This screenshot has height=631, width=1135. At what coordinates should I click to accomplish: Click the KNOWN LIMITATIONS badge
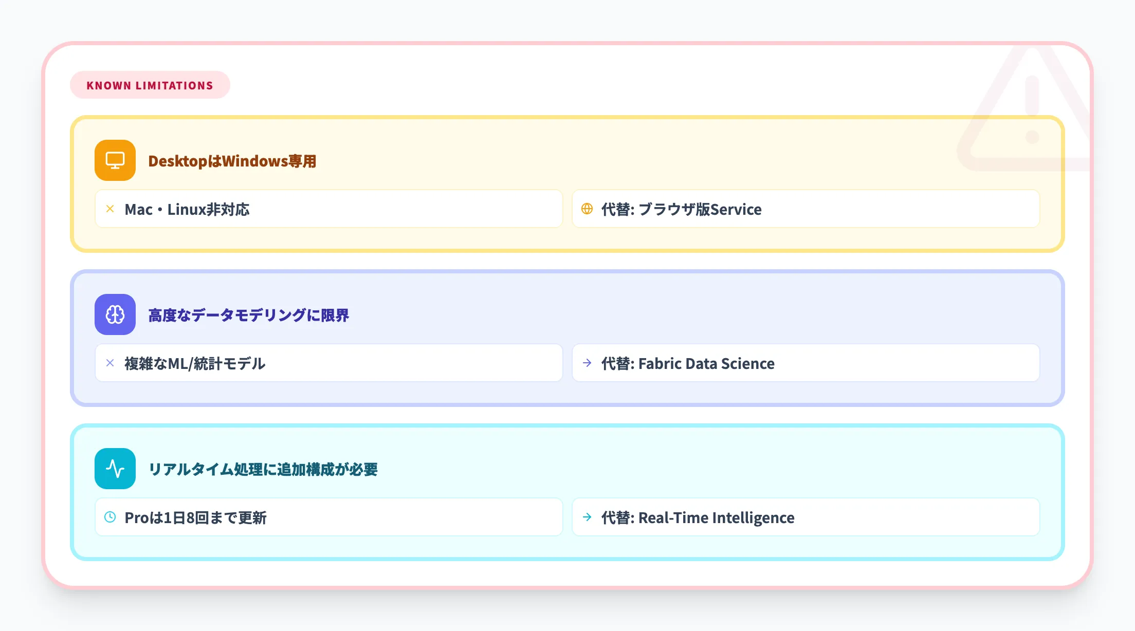pos(150,85)
